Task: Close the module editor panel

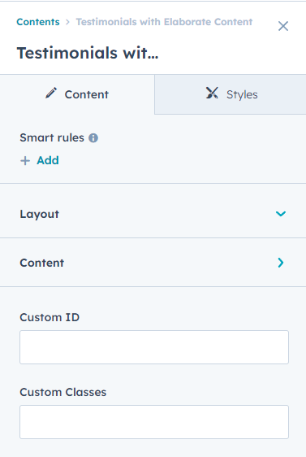Action: (283, 26)
